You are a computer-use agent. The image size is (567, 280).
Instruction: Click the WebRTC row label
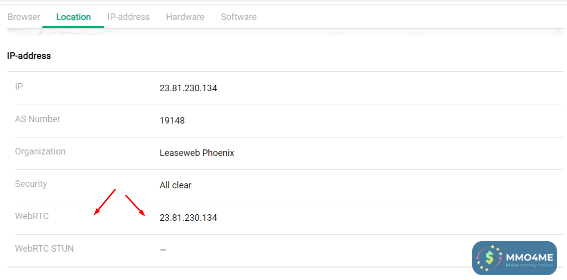(x=32, y=216)
